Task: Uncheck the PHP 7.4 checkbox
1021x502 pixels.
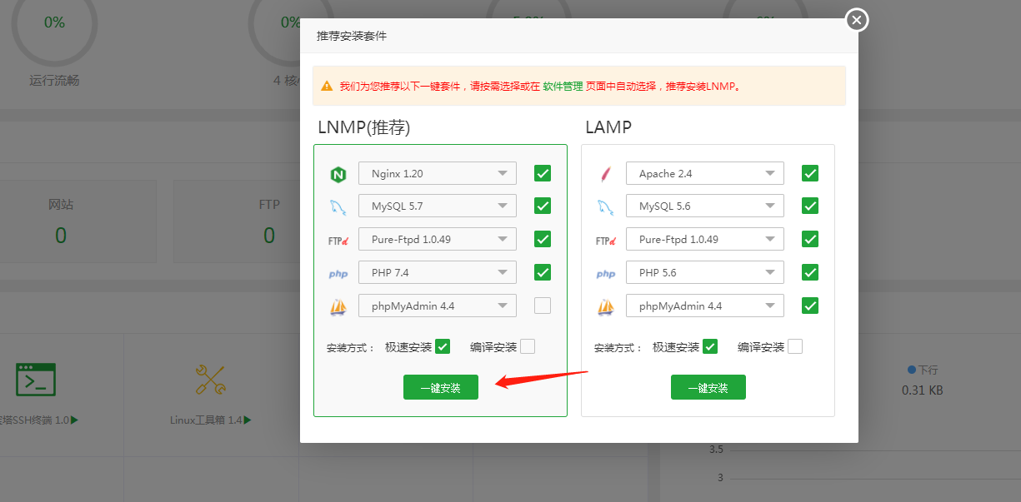Action: (x=543, y=272)
